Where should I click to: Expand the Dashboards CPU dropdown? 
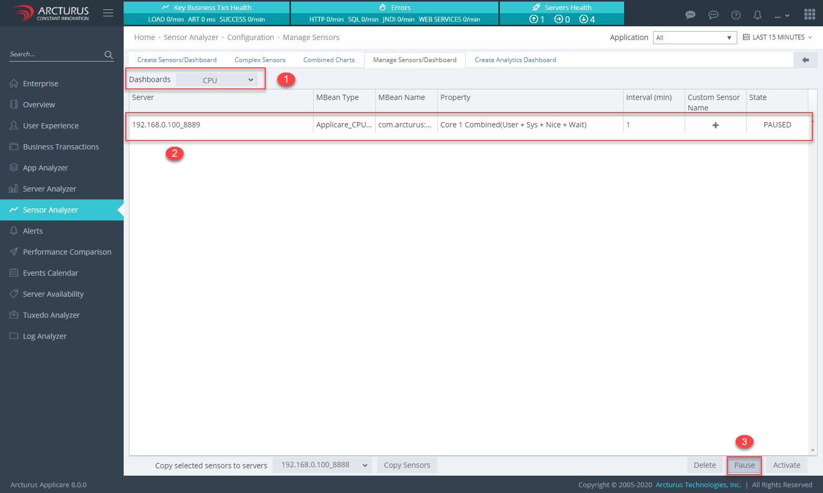(217, 80)
